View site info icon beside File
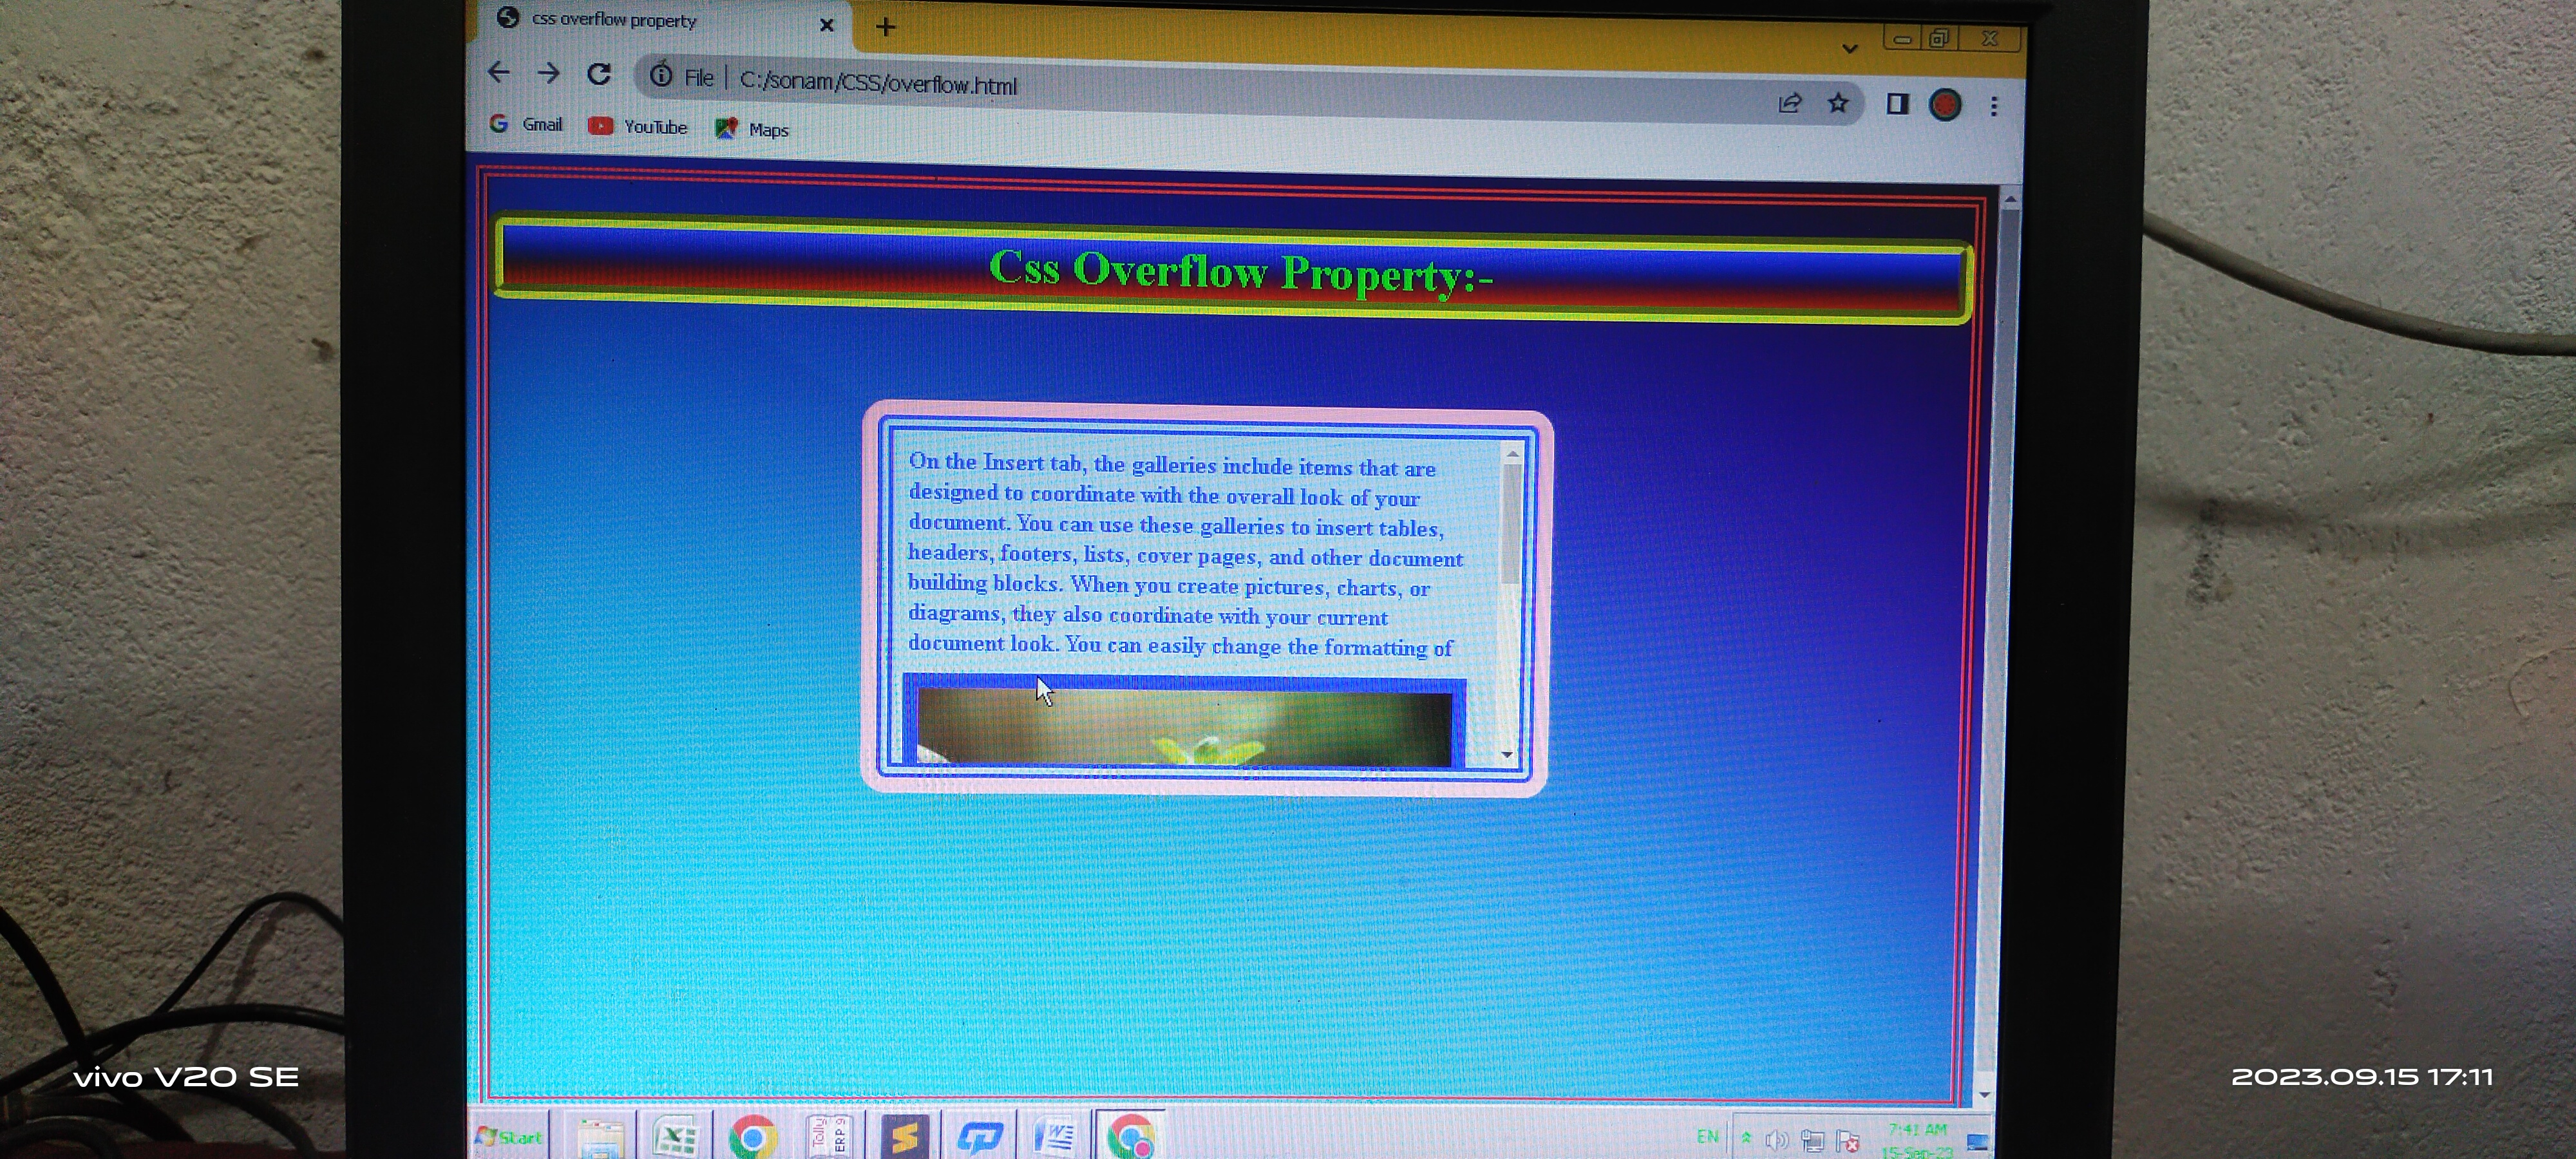The image size is (2576, 1159). [661, 76]
